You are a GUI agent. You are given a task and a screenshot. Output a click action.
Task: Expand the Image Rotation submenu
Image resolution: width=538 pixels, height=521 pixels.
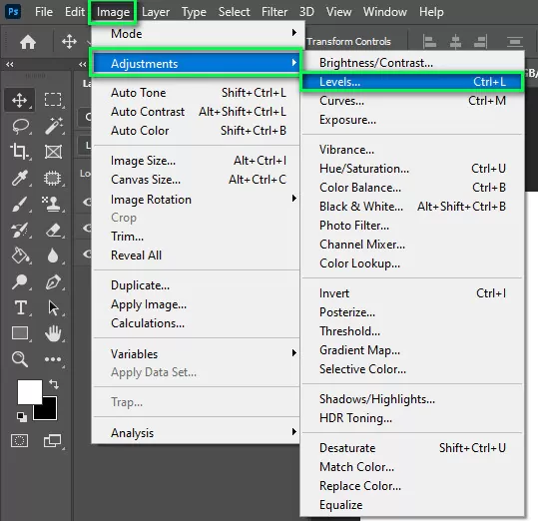pos(196,199)
